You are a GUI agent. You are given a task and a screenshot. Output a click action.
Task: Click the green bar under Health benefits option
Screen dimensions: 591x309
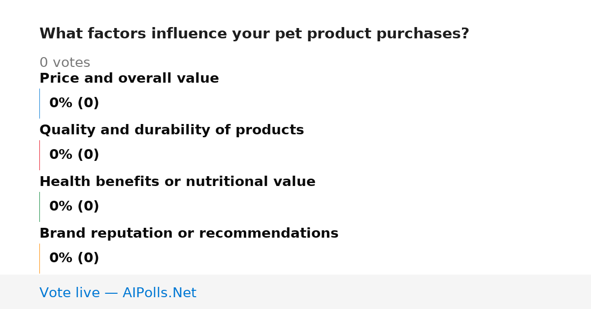39,207
